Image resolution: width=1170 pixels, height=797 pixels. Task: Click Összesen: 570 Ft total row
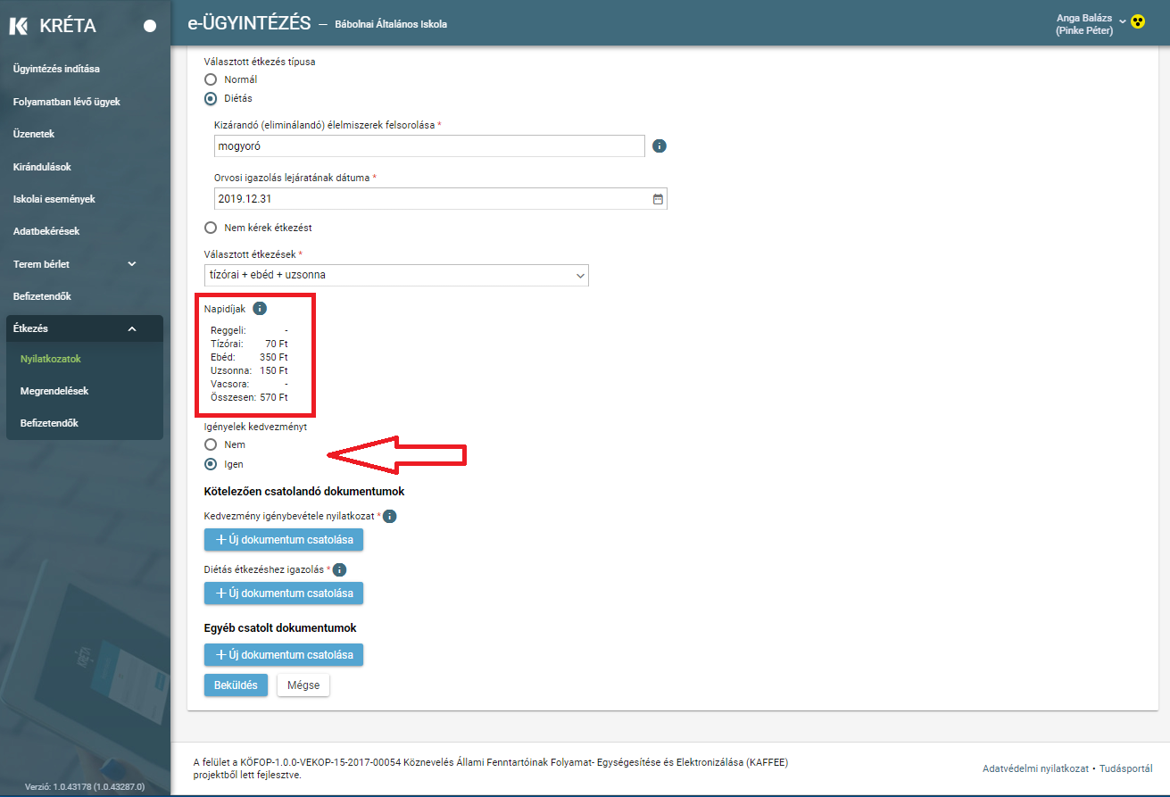tap(249, 397)
